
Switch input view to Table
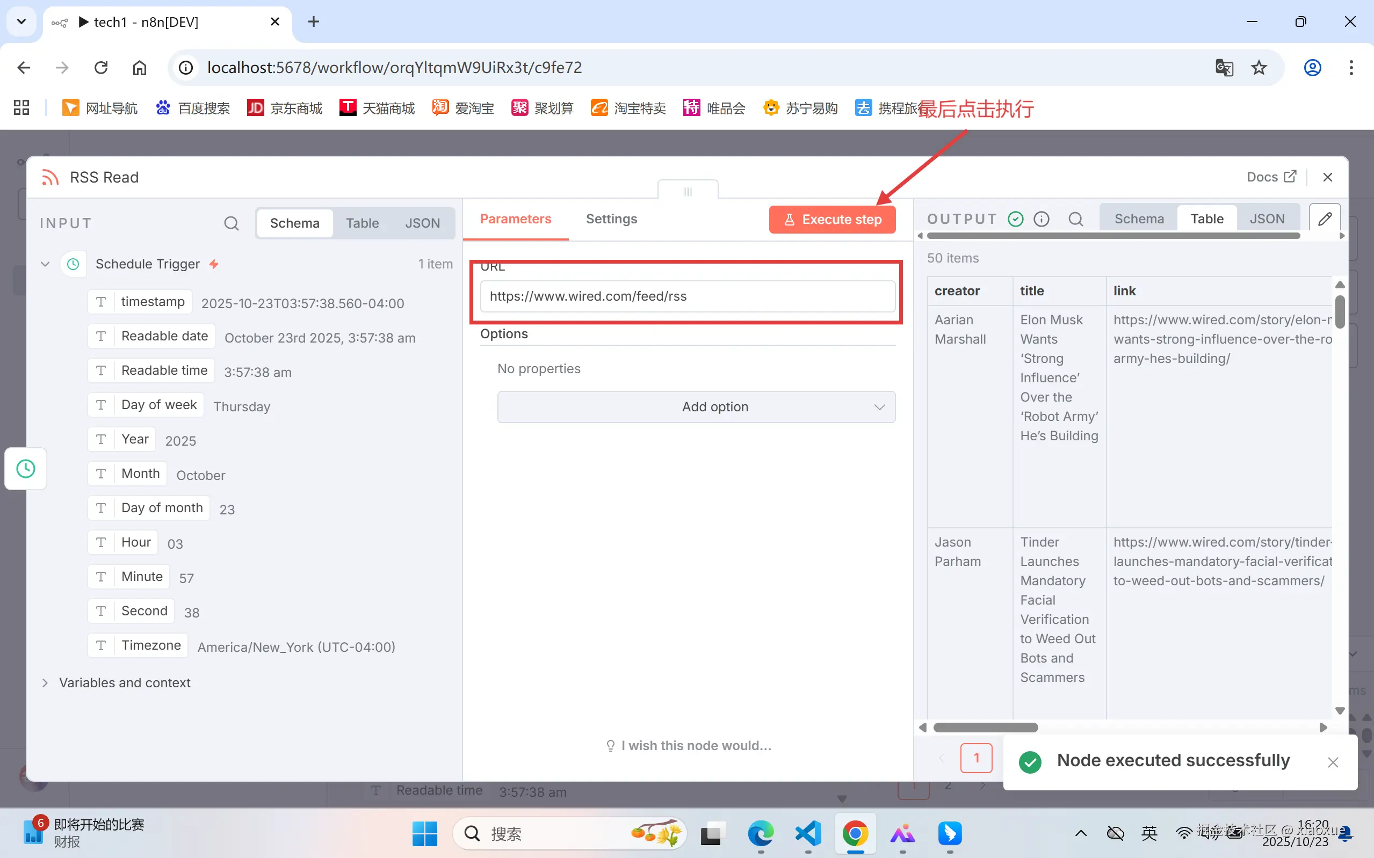pyautogui.click(x=362, y=223)
